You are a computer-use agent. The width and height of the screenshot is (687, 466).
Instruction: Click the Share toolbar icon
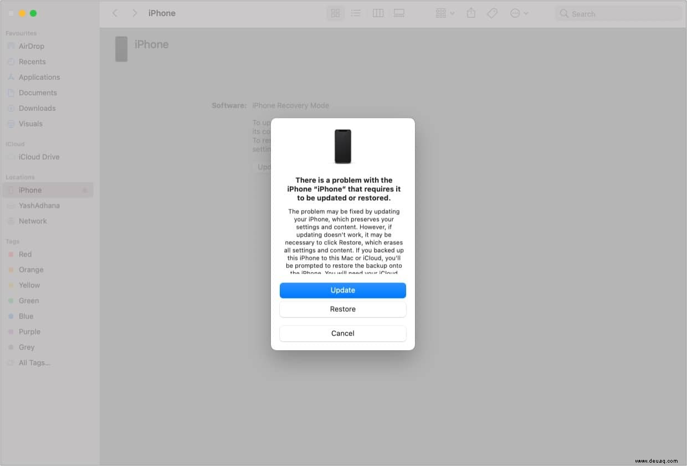(471, 13)
